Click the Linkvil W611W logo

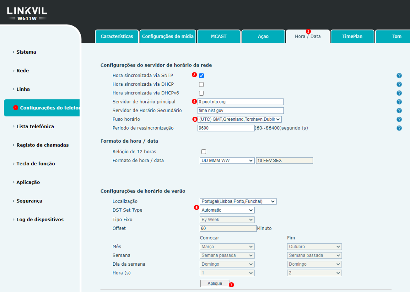[x=27, y=14]
